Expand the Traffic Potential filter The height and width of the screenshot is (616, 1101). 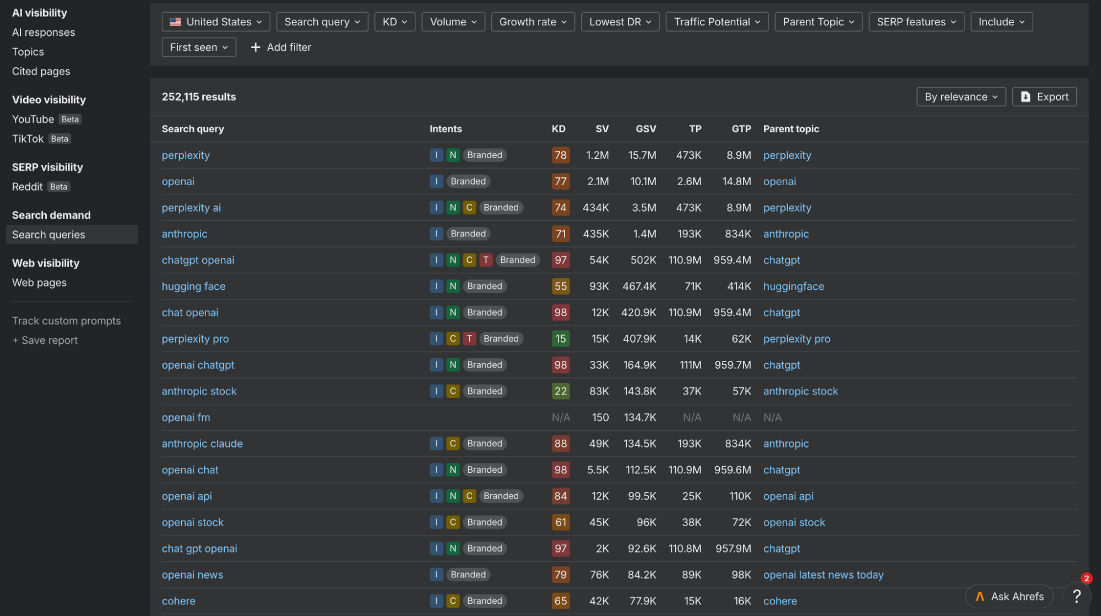point(717,22)
